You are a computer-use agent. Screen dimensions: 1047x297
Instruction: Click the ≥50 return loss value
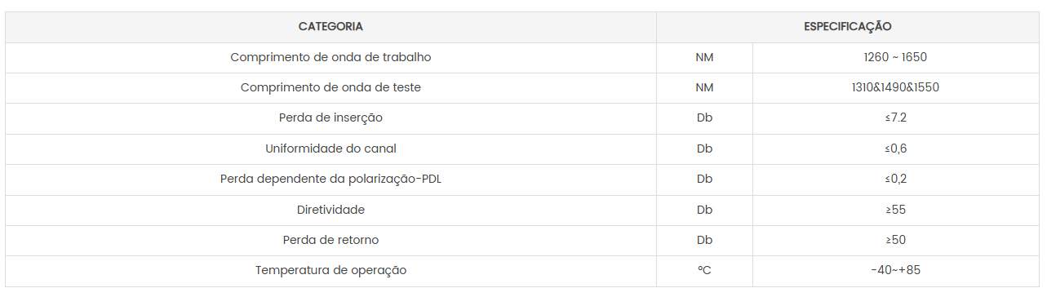[896, 241]
